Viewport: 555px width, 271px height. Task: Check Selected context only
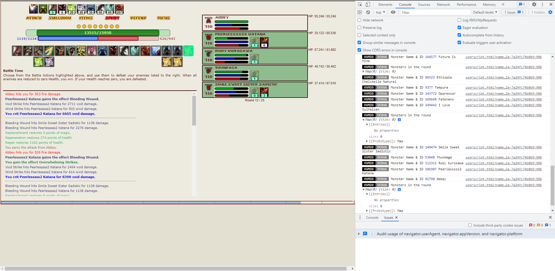pyautogui.click(x=359, y=35)
